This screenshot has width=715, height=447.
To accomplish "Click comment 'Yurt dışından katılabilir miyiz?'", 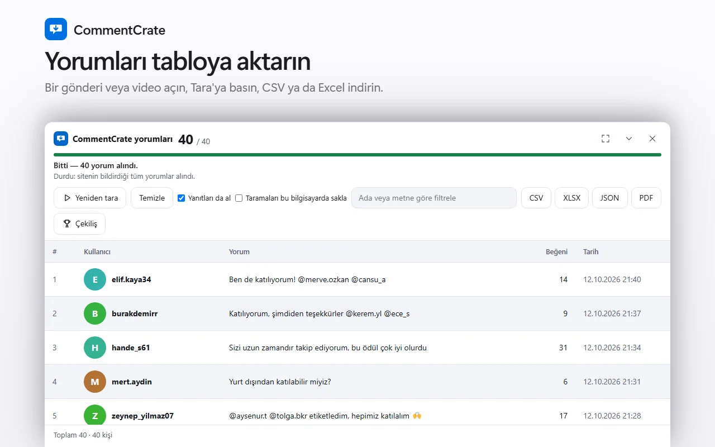I will (280, 382).
